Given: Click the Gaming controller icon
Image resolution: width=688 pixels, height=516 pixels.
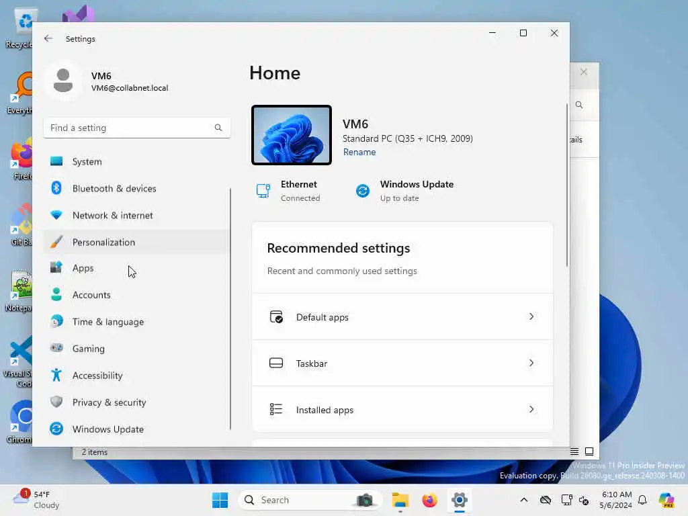Looking at the screenshot, I should pos(56,348).
